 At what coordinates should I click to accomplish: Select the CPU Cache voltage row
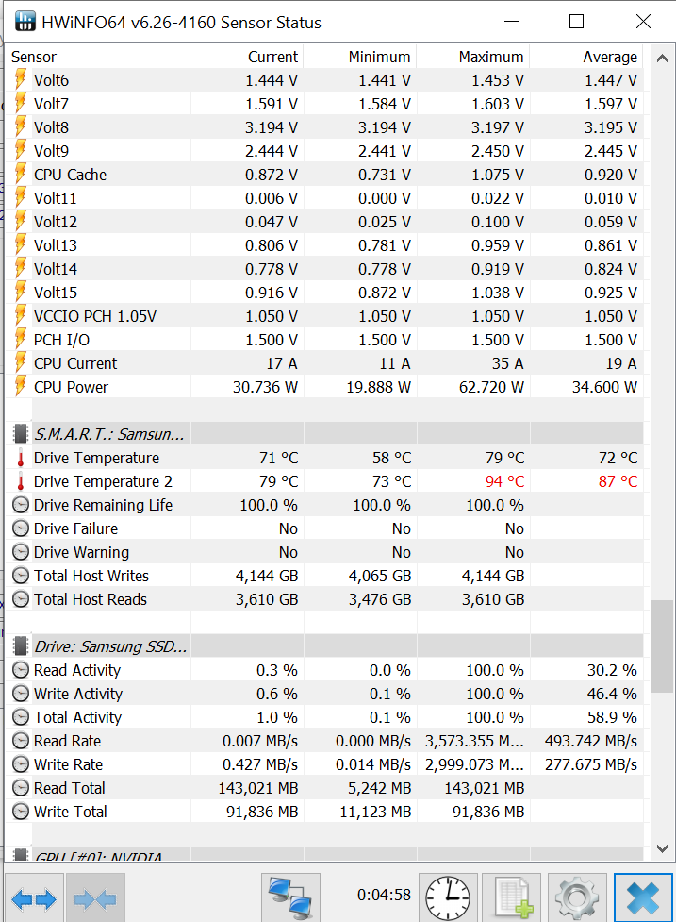coord(70,175)
